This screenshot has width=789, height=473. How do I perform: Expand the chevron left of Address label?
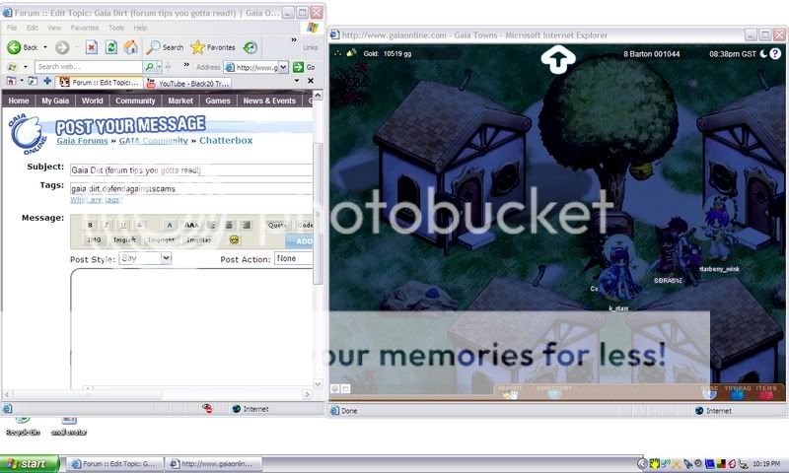pos(186,64)
